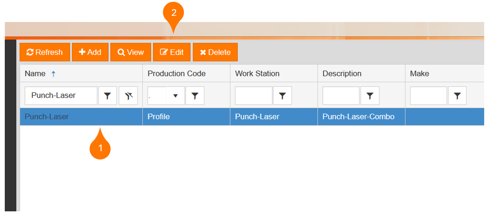The width and height of the screenshot is (493, 215).
Task: Click the Description column filter funnel icon
Action: (370, 96)
